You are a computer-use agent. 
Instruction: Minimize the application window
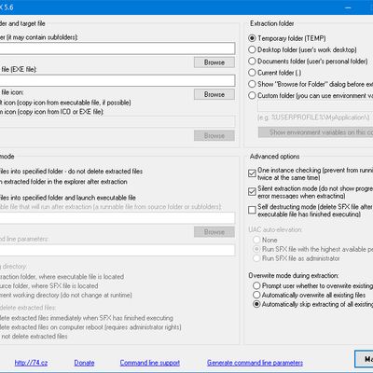point(348,7)
